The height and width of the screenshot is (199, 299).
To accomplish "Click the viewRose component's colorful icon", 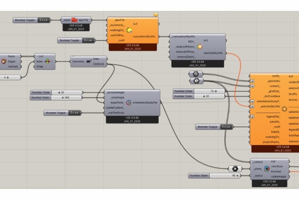I will pos(267,169).
